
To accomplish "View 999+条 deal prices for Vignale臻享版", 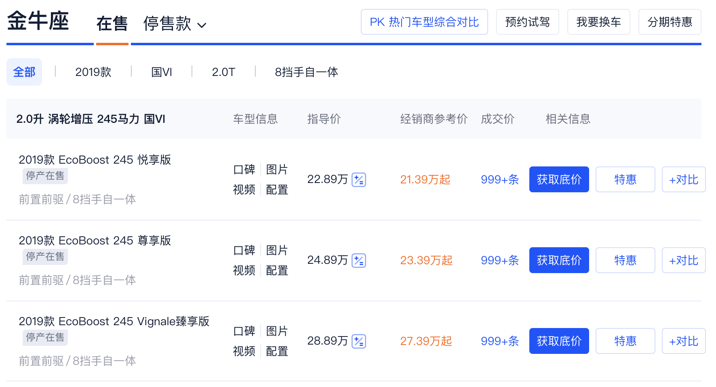I will click(500, 341).
